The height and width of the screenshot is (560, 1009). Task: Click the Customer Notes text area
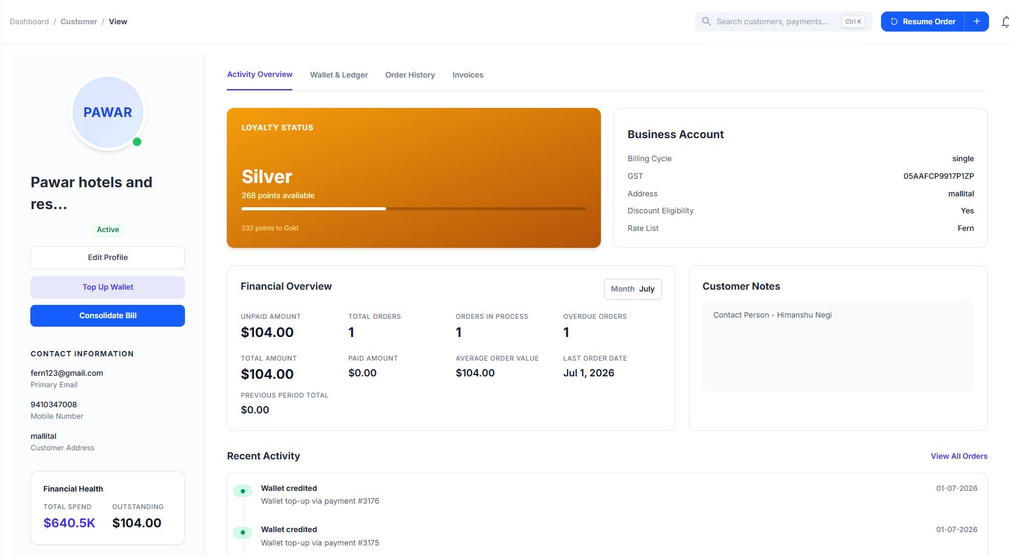pos(838,346)
